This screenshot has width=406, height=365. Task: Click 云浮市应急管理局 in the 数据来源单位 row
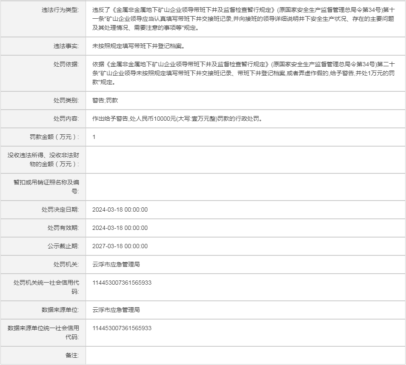point(116,310)
